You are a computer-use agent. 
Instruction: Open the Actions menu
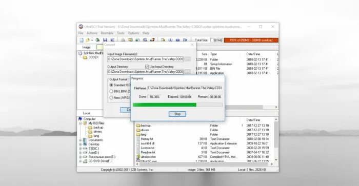point(92,33)
